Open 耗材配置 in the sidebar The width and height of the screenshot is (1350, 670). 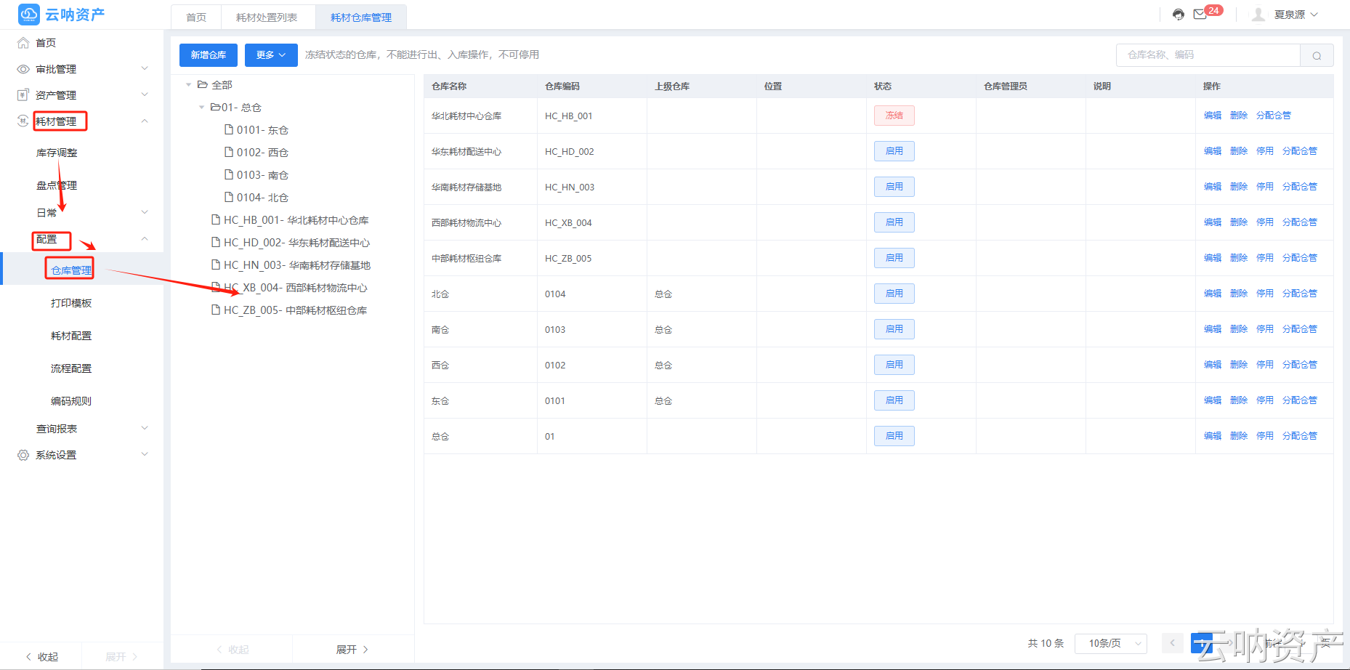pyautogui.click(x=71, y=336)
